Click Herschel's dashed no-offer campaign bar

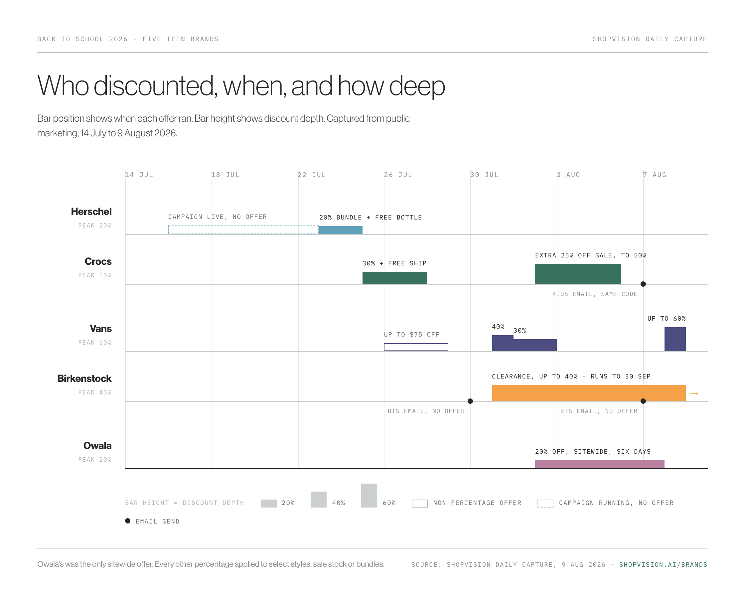click(243, 229)
